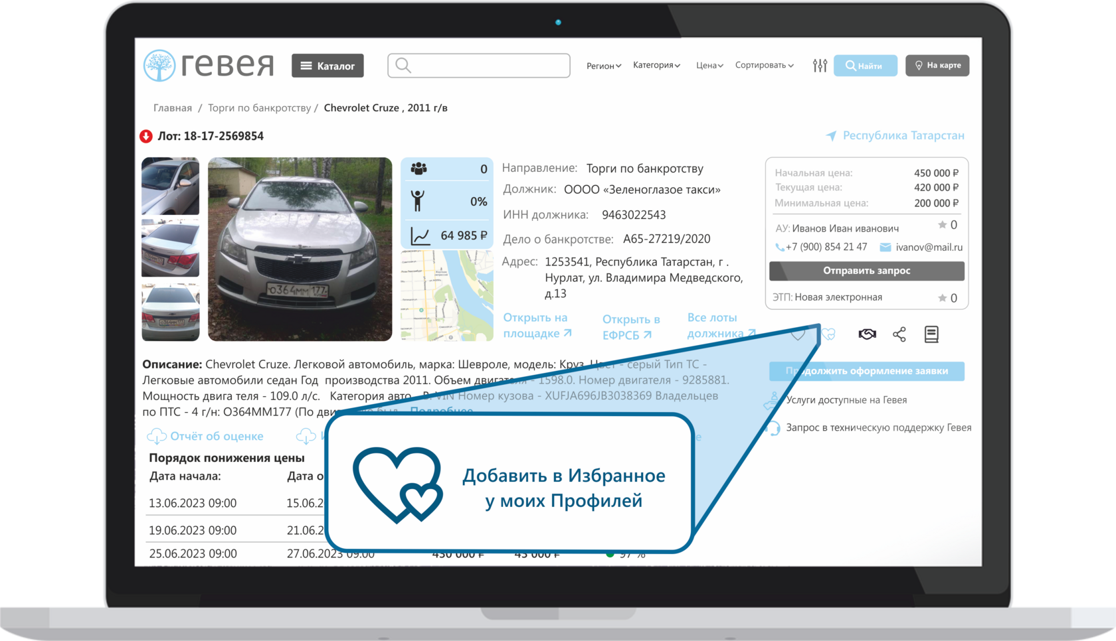Select the third thumbnail showing car rear
The image size is (1116, 641).
pyautogui.click(x=170, y=312)
